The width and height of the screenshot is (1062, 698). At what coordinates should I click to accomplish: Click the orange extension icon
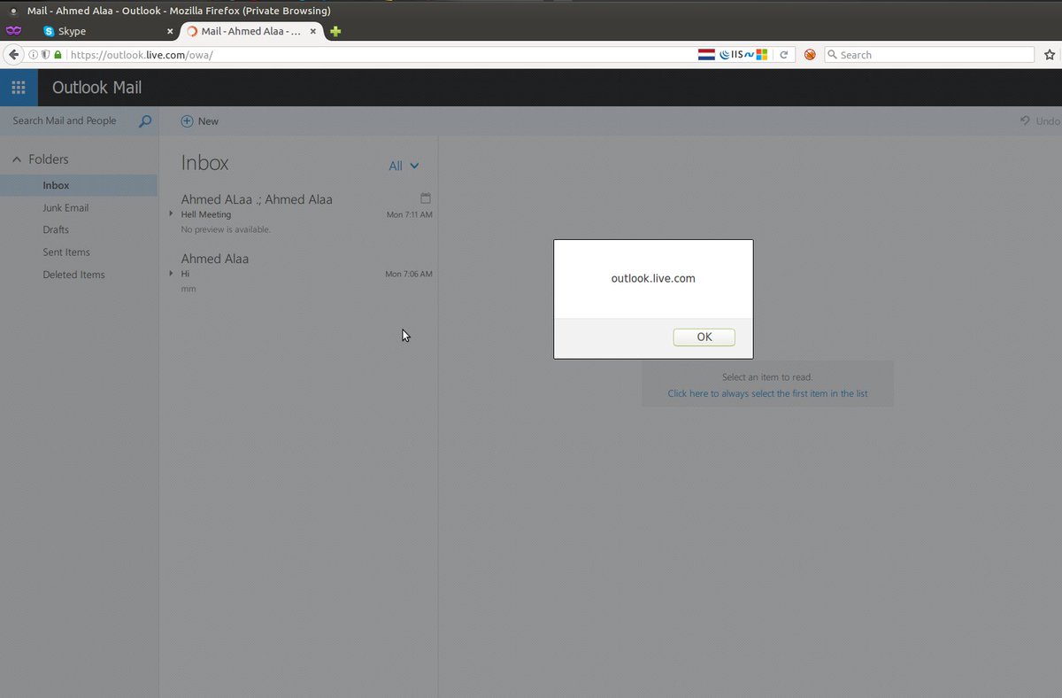810,55
